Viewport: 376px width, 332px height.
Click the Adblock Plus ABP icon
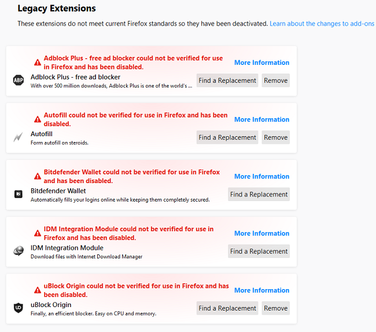18,81
